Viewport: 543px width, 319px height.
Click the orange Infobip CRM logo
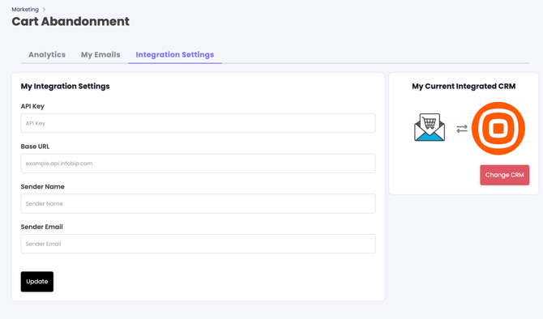pyautogui.click(x=498, y=129)
